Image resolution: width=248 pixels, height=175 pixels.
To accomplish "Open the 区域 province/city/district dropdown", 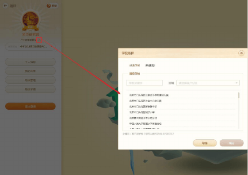I will (x=208, y=83).
